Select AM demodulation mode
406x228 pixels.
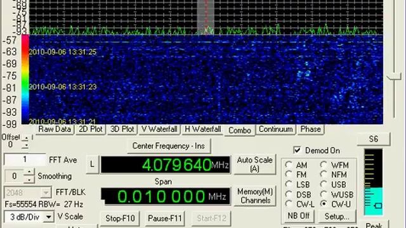(289, 165)
